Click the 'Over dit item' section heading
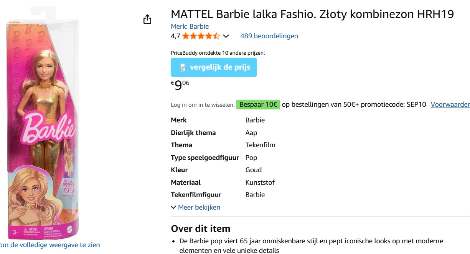Image resolution: width=470 pixels, height=254 pixels. [x=200, y=228]
